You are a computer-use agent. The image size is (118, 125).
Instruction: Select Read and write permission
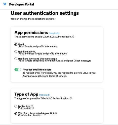tap(16, 52)
